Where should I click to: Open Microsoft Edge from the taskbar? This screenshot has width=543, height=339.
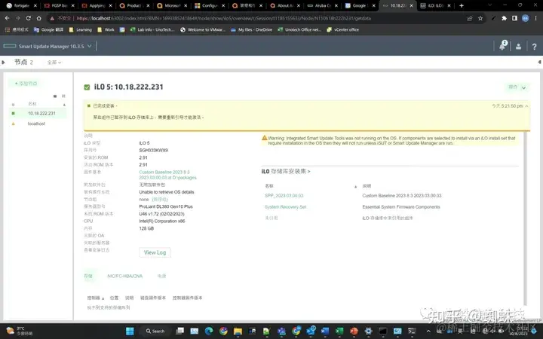click(x=209, y=331)
